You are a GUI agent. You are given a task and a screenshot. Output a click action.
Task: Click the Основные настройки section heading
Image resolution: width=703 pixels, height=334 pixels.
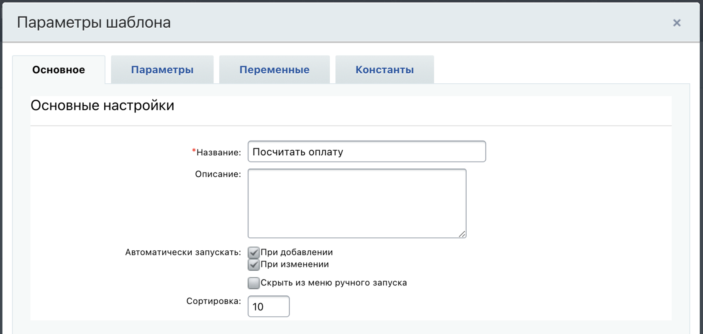(x=103, y=105)
